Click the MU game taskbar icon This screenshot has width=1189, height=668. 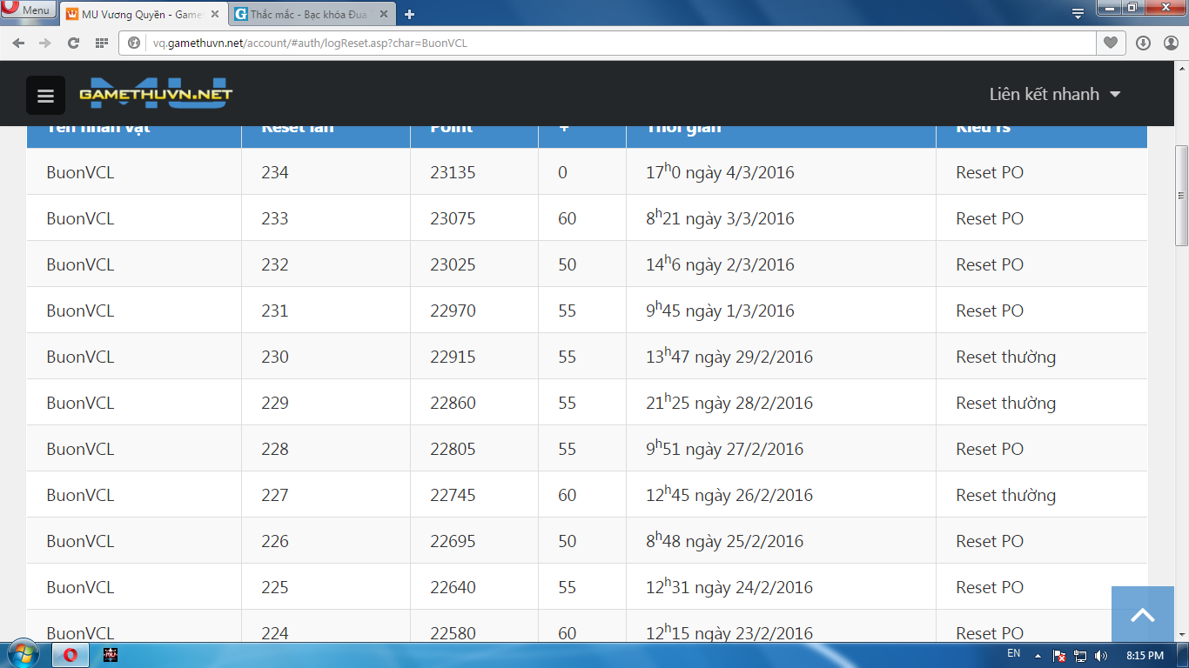pyautogui.click(x=111, y=654)
